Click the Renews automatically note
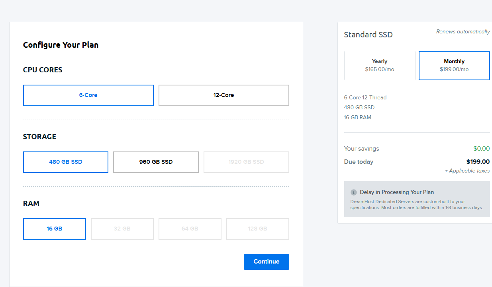 (463, 32)
